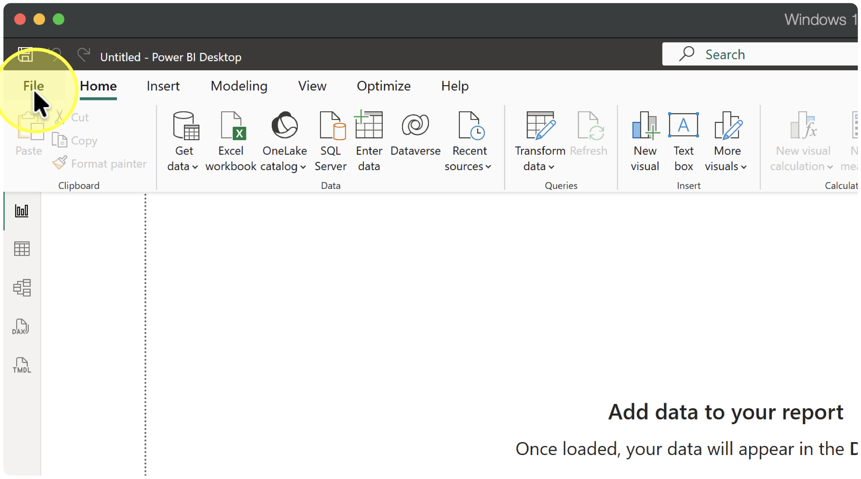Click the green maximize window button
The image size is (861, 479).
(58, 19)
